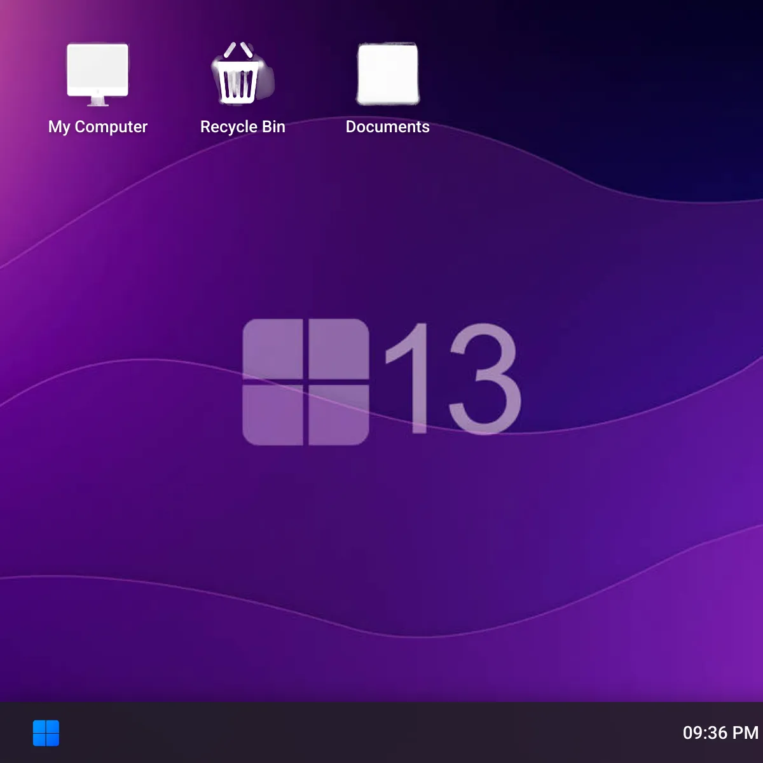Viewport: 763px width, 763px height.
Task: Open the My Computer desktop icon
Action: click(x=98, y=74)
